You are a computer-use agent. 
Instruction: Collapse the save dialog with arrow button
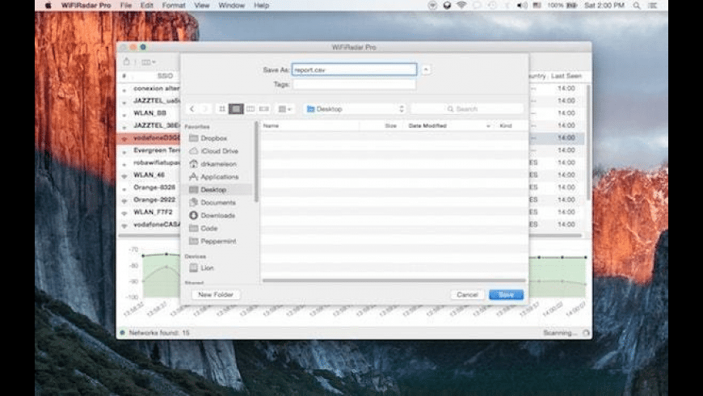(427, 70)
